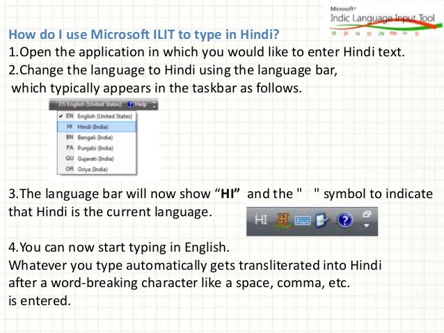Open the keyboard icon on language bar
This screenshot has height=333, width=444.
[x=303, y=220]
